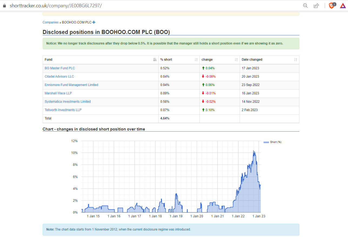Click the BOOHOO.COM PLC breadcrumb text

pos(77,22)
